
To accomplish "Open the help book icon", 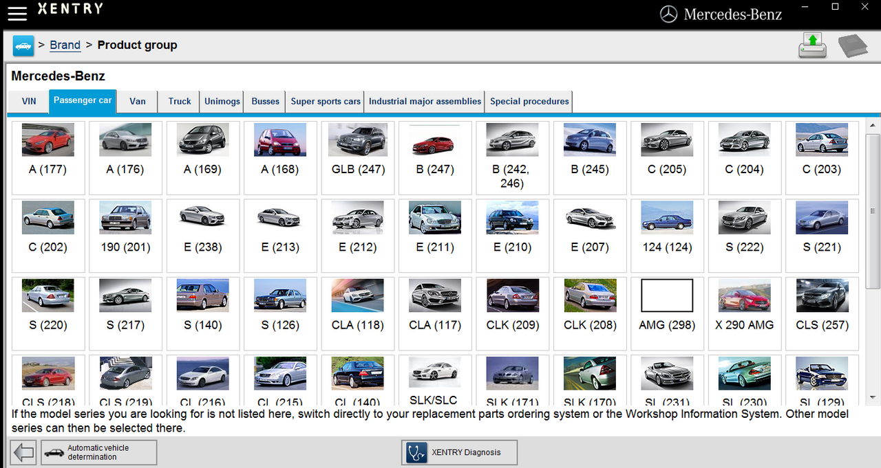I will pos(853,46).
